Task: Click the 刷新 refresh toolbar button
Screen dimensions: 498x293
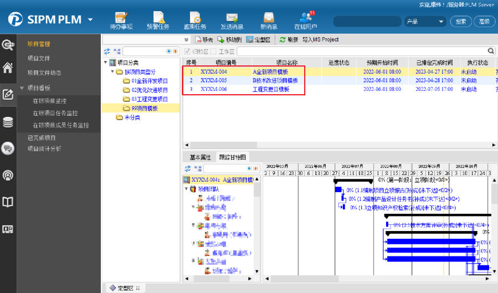Action: pyautogui.click(x=289, y=40)
